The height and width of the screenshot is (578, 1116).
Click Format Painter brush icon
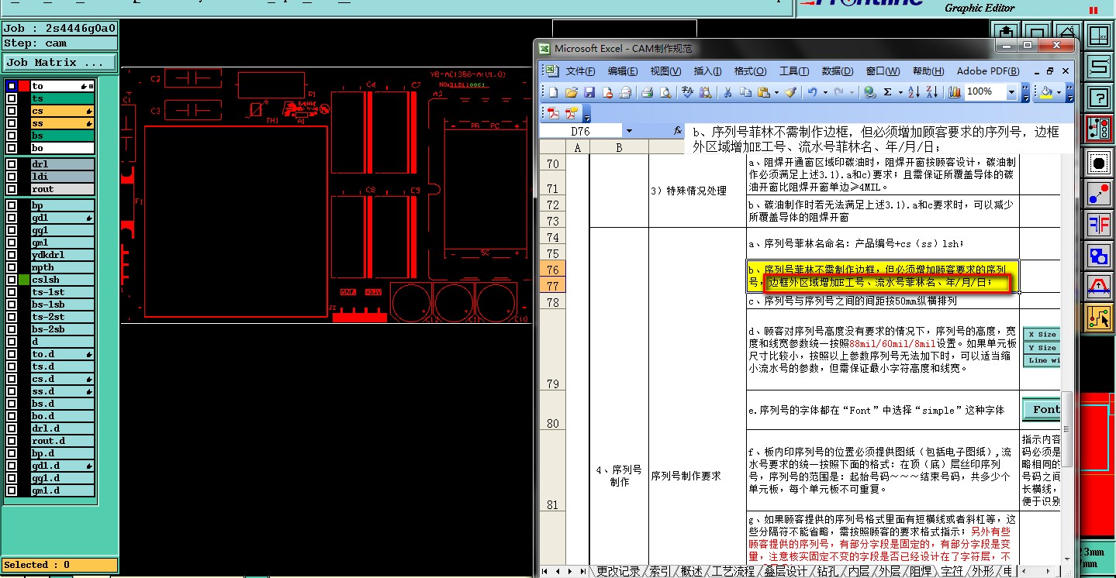coord(790,92)
